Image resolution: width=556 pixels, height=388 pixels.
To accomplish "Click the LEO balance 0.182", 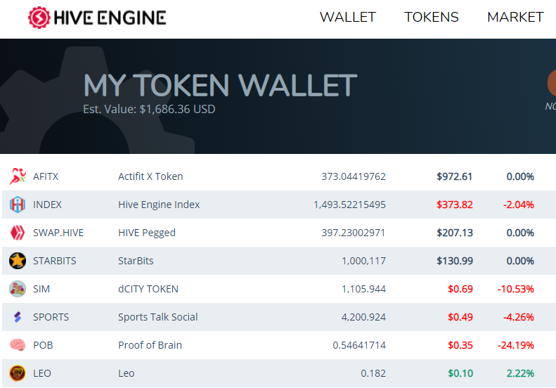I will coord(373,373).
